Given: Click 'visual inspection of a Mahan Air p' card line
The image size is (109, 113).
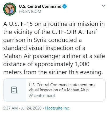Looking at the screenshot, I should (x=59, y=90).
